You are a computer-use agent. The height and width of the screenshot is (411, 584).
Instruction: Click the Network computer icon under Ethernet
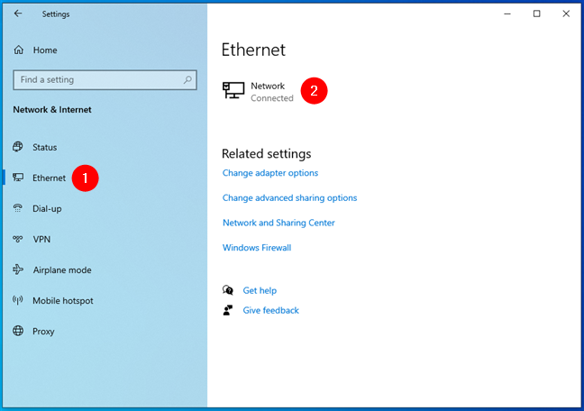pos(233,91)
